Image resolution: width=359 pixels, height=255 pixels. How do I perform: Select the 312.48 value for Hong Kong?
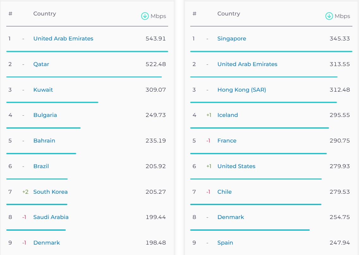[x=340, y=90]
